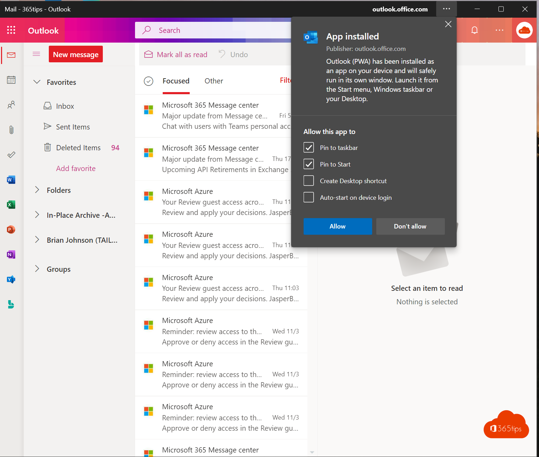Collapse the Favorites section

pos(37,82)
